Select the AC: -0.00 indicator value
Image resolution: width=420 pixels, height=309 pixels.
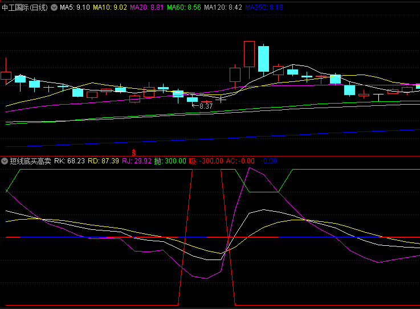click(240, 161)
